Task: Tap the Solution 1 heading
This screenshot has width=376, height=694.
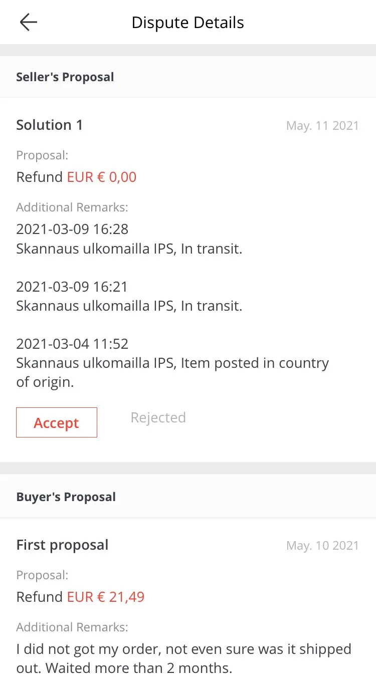Action: pyautogui.click(x=50, y=125)
